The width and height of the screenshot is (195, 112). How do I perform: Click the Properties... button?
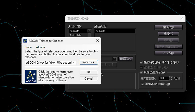coord(89,62)
